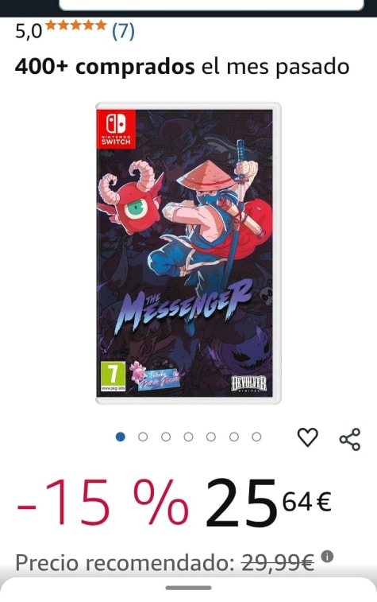The width and height of the screenshot is (377, 602).
Task: Tap the share icon beside the heart
Action: click(350, 439)
